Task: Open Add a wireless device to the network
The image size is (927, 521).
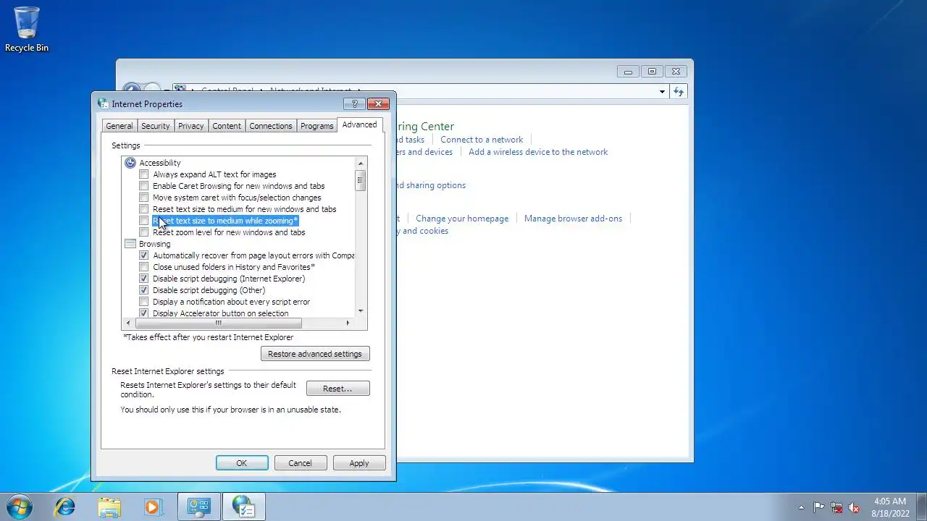Action: 538,152
